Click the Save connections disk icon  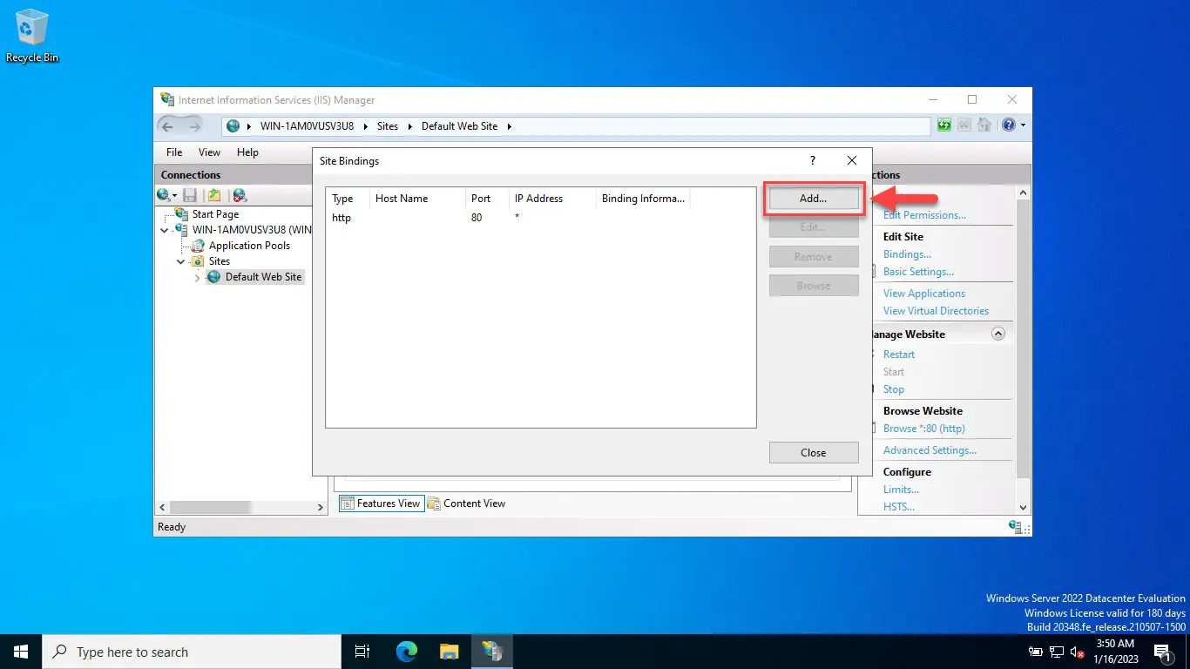coord(189,195)
